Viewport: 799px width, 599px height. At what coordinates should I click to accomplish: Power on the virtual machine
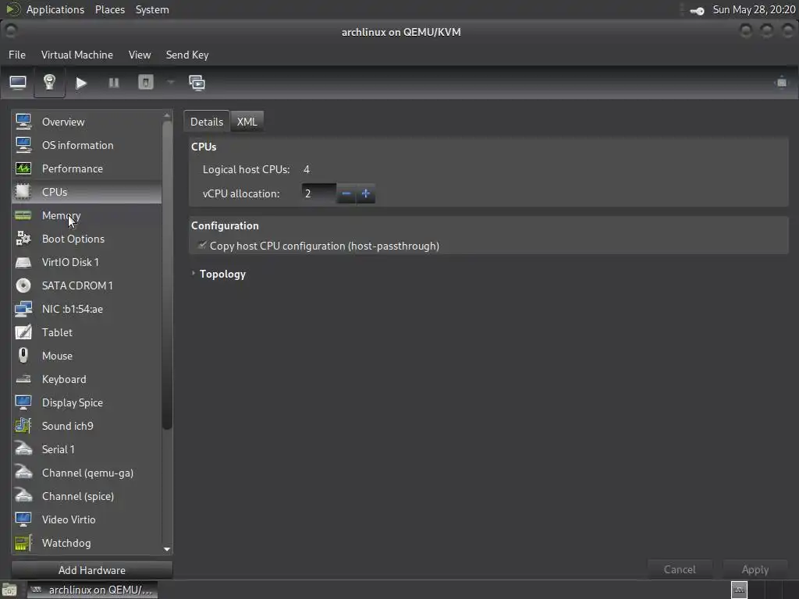tap(81, 83)
